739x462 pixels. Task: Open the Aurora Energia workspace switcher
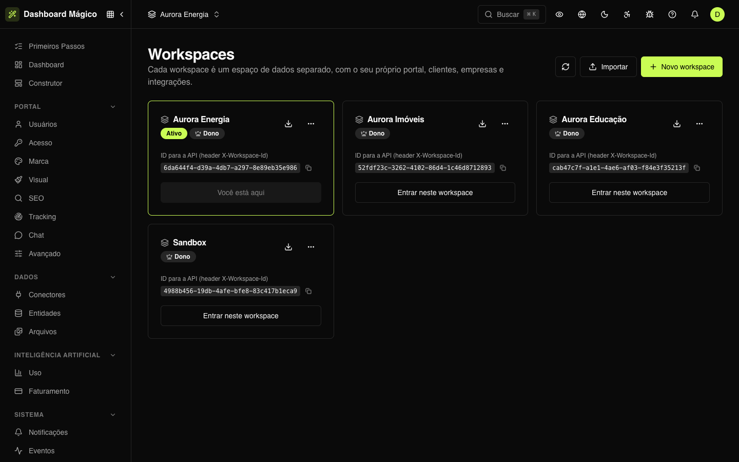pyautogui.click(x=184, y=14)
